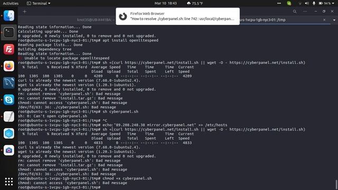The height and width of the screenshot is (190, 338).
Task: Open the Terminal icon in dock
Action: pyautogui.click(x=9, y=33)
